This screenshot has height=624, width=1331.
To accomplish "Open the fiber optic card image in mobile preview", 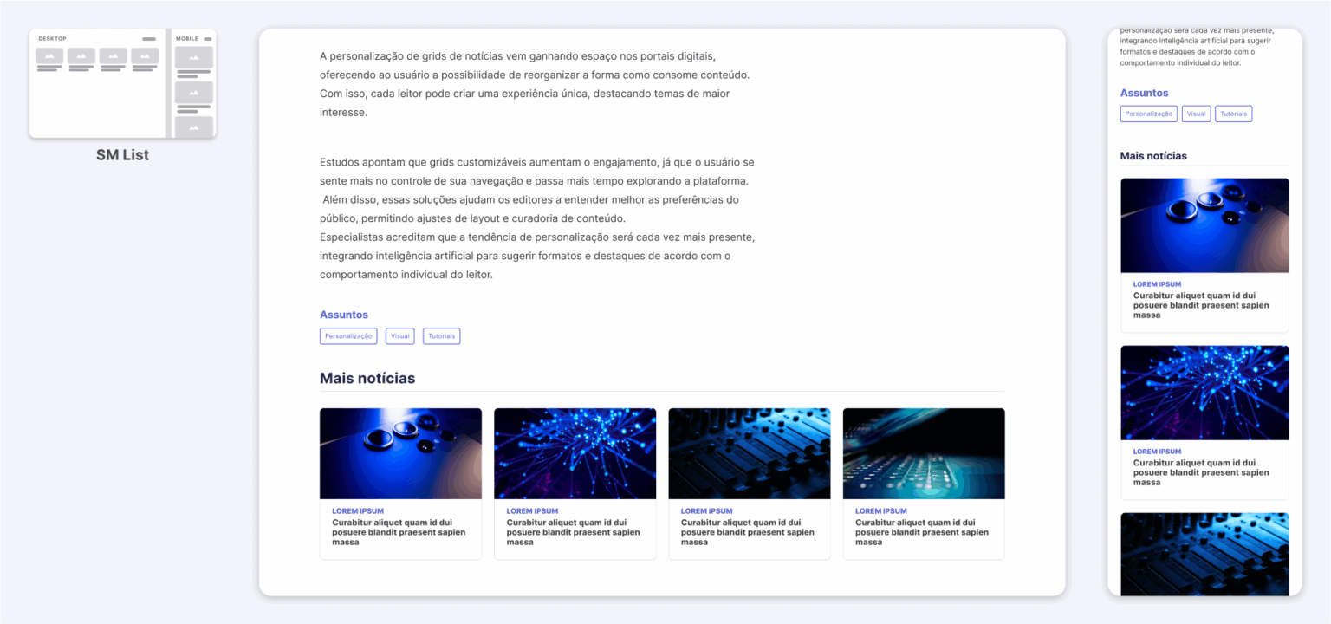I will pos(1204,393).
